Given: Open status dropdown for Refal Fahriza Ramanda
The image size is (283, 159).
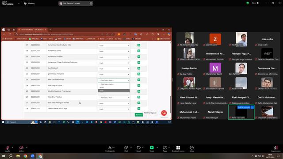Looking at the screenshot, I should (114, 80).
